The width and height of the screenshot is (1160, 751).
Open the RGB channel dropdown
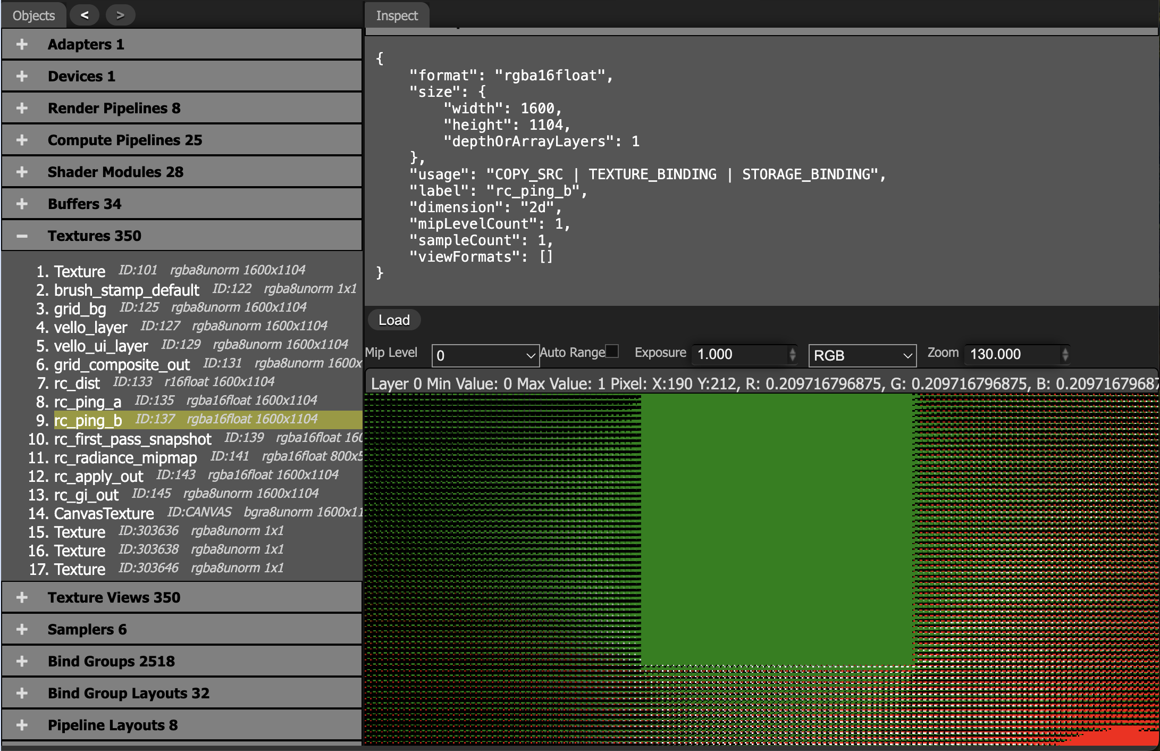point(862,355)
